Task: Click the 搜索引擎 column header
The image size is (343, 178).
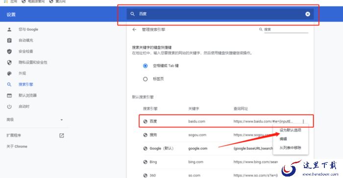Action: pyautogui.click(x=150, y=108)
